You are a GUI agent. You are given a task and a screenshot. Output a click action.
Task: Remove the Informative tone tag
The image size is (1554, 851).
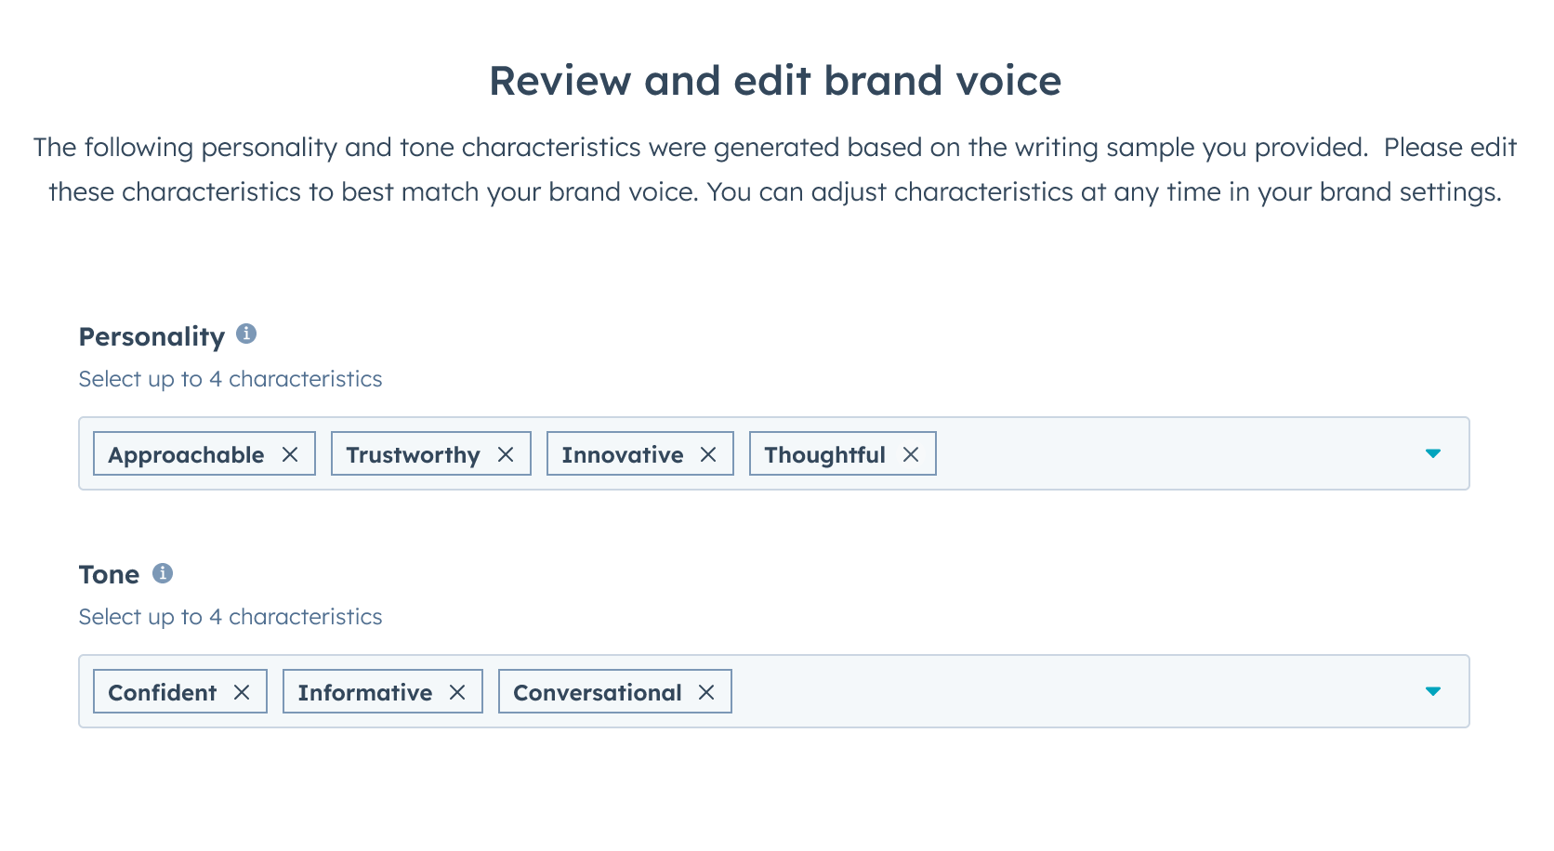click(457, 691)
